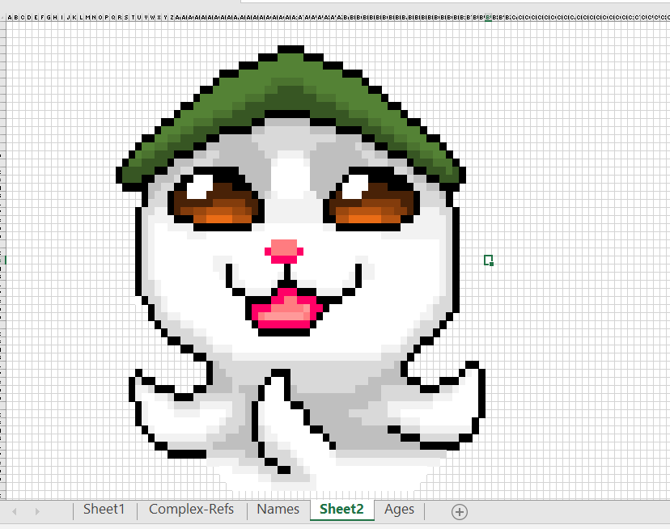Image resolution: width=670 pixels, height=529 pixels.
Task: Select column P header
Action: 107,18
